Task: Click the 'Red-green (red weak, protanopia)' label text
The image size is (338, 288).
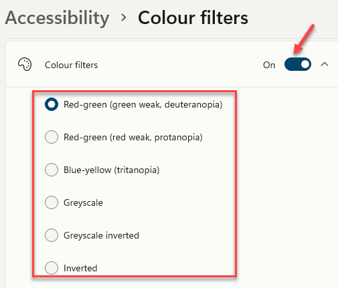Action: pyautogui.click(x=133, y=137)
